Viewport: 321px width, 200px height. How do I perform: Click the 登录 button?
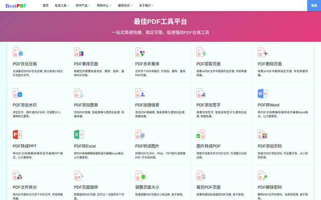click(314, 6)
